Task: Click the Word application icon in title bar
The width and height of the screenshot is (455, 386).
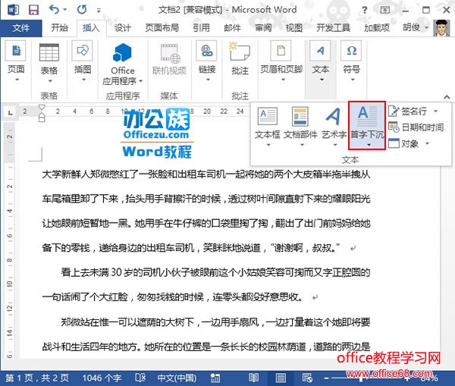Action: [x=13, y=10]
